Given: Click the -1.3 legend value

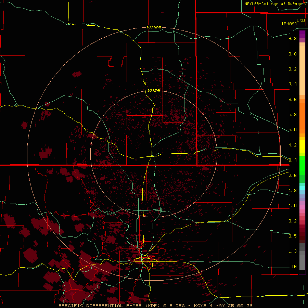Looking at the screenshot, I should [291, 251].
